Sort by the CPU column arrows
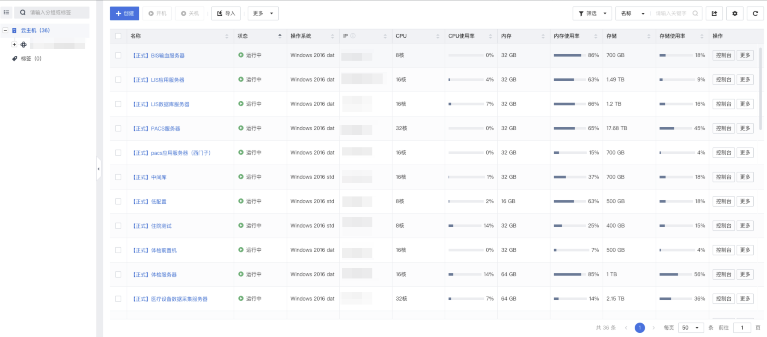Viewport: 767px width, 337px height. [438, 36]
